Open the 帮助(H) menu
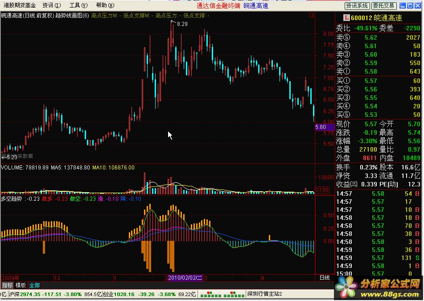Screen dimensions: 424x301 click(x=105, y=5)
